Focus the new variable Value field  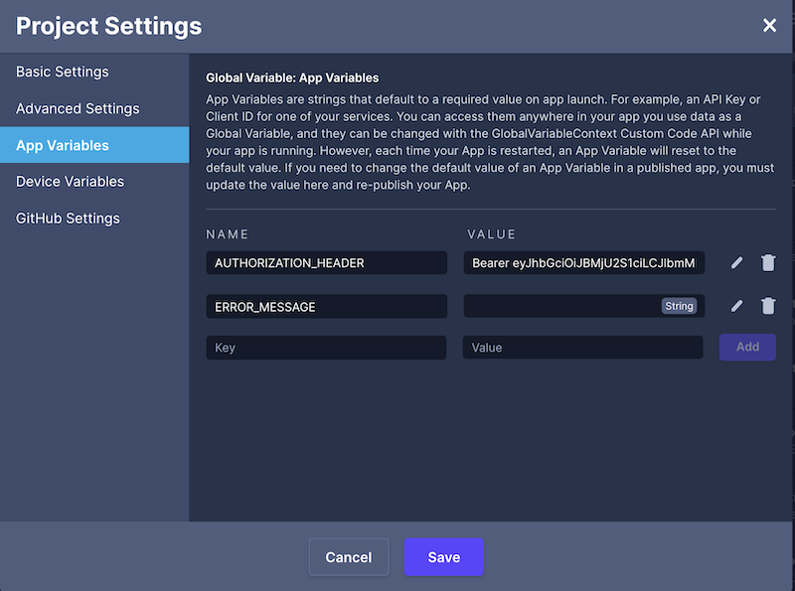point(582,348)
